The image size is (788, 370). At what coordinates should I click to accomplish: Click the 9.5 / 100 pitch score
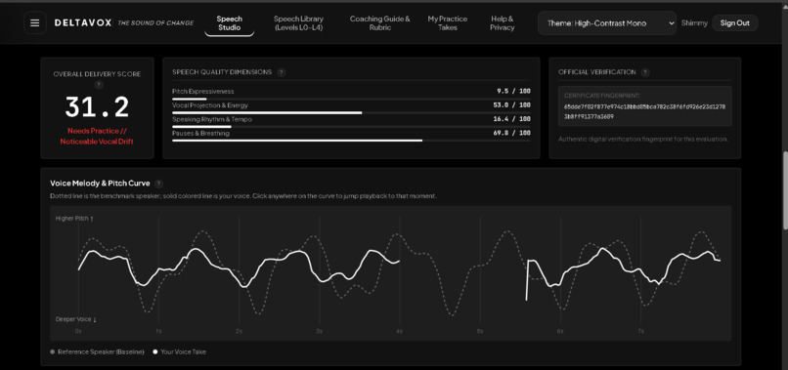tap(513, 92)
